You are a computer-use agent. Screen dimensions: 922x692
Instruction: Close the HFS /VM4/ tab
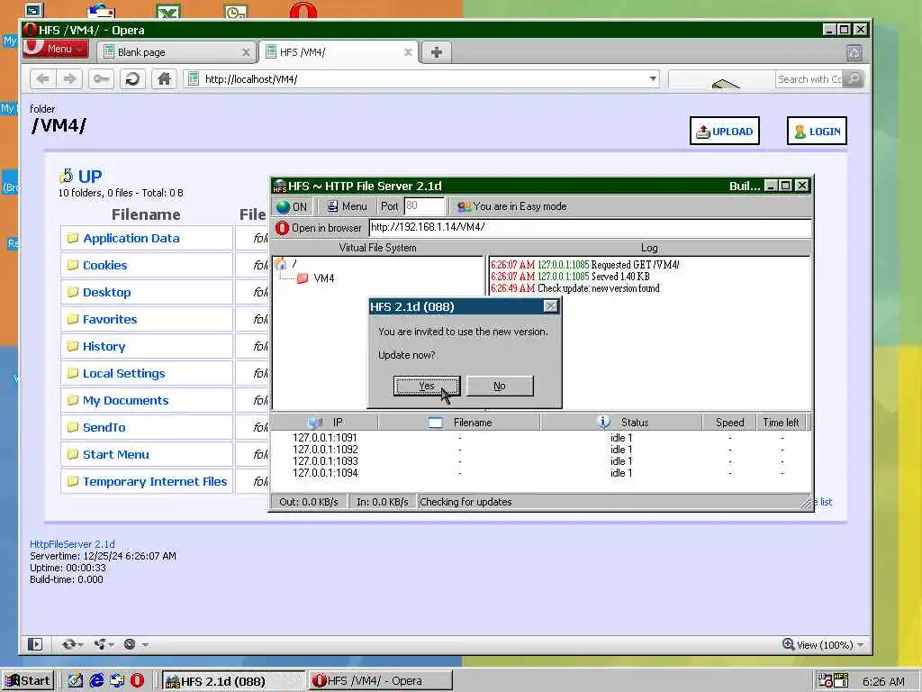[x=408, y=52]
